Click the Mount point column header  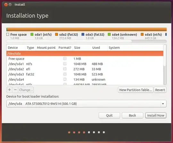pyautogui.click(x=46, y=48)
